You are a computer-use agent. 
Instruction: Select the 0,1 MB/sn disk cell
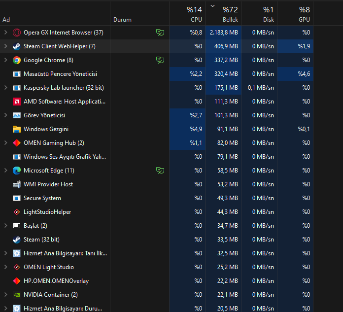point(259,88)
